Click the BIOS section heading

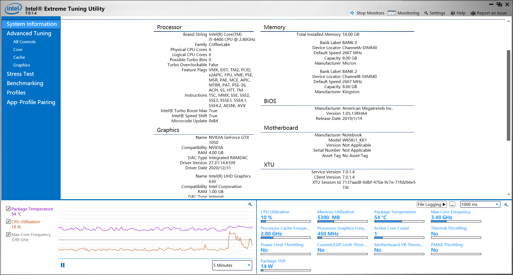(270, 101)
